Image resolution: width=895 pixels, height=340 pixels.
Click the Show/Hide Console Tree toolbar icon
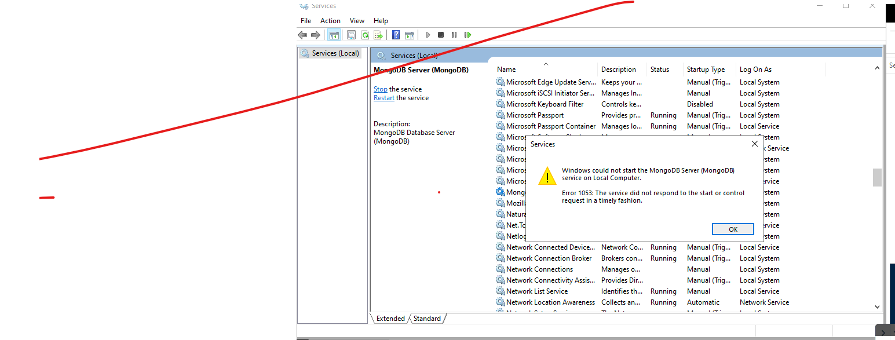[334, 35]
